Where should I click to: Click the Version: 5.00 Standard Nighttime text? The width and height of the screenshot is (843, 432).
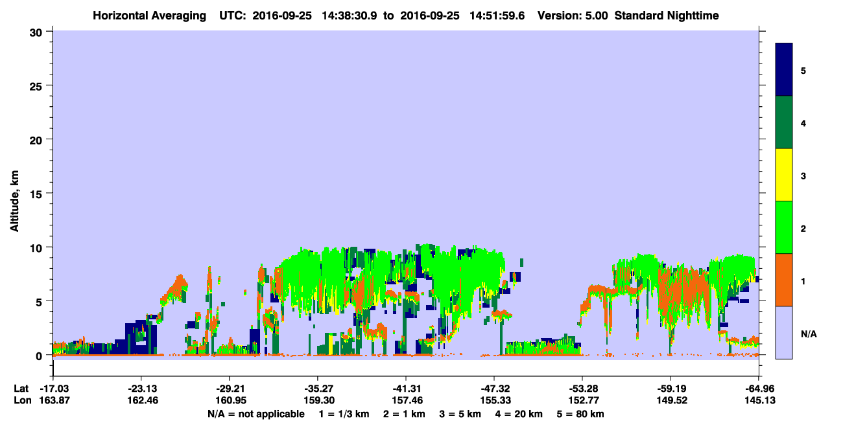tap(628, 15)
